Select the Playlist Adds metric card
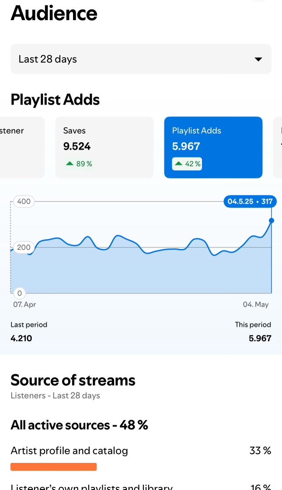 click(213, 147)
